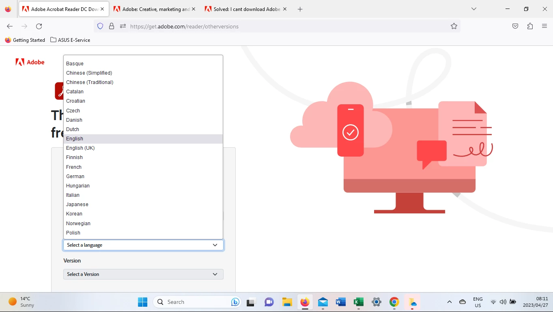Open File Explorer from taskbar
Screen dimensions: 553x312
tap(287, 302)
